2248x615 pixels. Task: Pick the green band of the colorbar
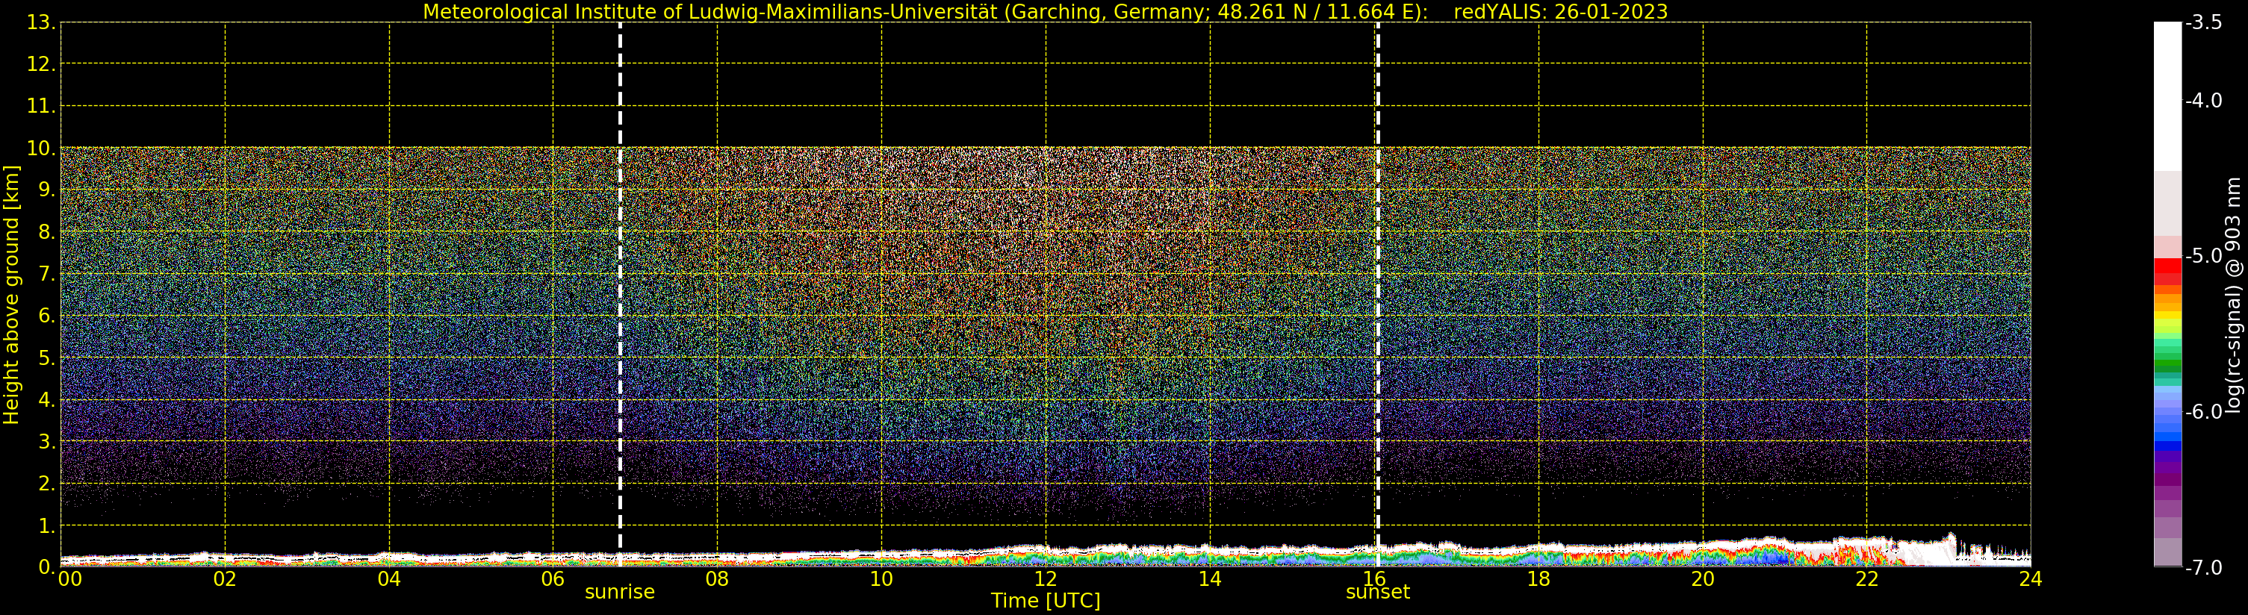point(2167,367)
